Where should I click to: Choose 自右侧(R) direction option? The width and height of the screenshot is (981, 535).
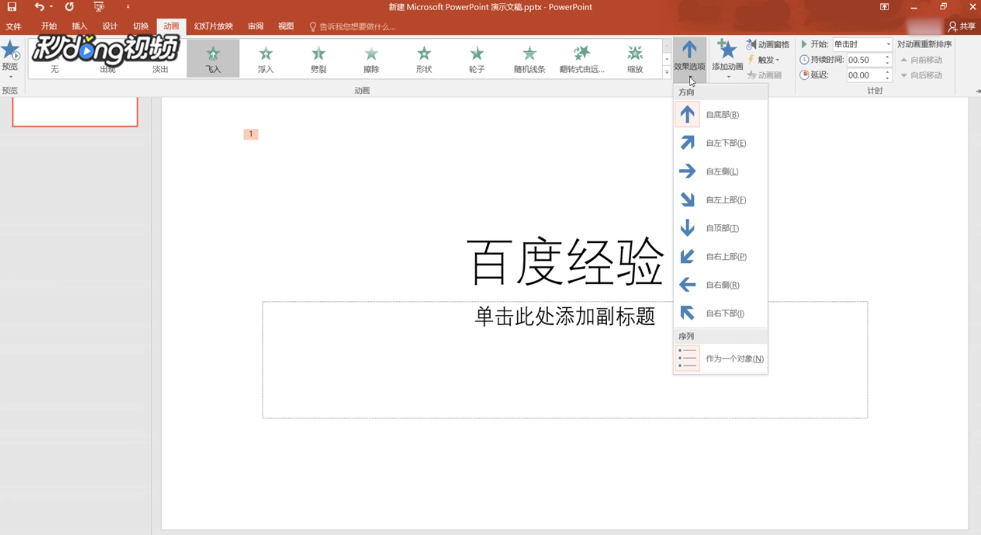tap(721, 285)
